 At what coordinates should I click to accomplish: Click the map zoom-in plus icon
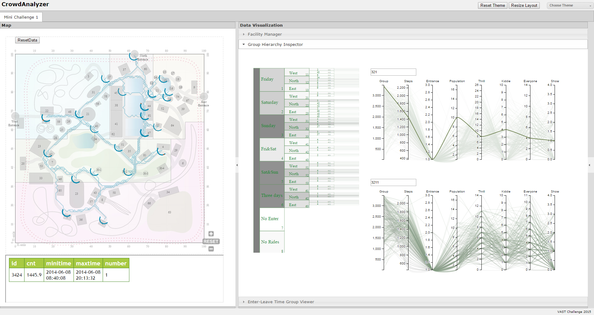point(211,234)
